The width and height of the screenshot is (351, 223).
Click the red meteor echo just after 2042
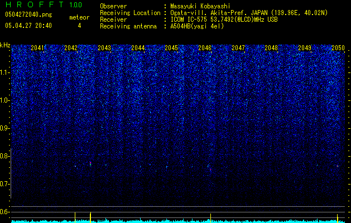tap(90, 164)
